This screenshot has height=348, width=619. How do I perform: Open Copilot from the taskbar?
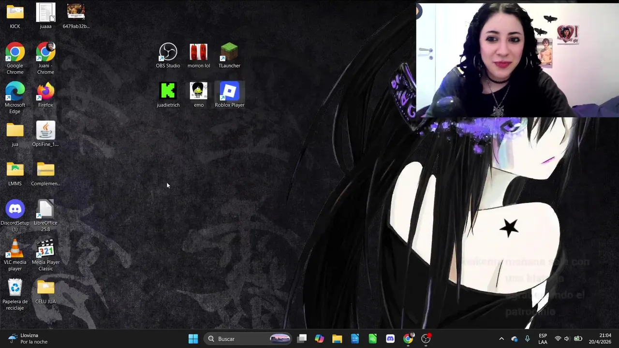pos(319,339)
